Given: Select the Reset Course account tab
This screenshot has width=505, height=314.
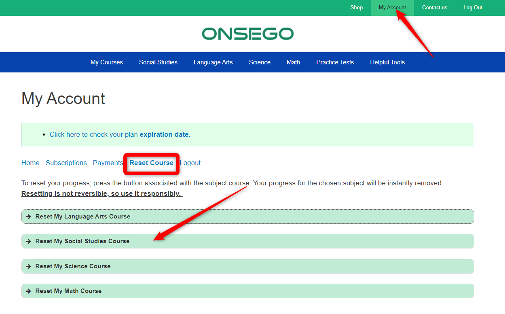Looking at the screenshot, I should tap(151, 163).
